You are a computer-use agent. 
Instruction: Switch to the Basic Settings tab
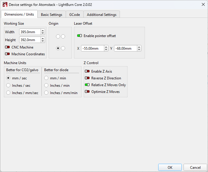[x=52, y=15]
